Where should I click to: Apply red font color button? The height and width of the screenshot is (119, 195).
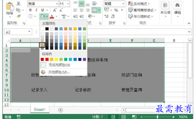pyautogui.click(x=52, y=16)
